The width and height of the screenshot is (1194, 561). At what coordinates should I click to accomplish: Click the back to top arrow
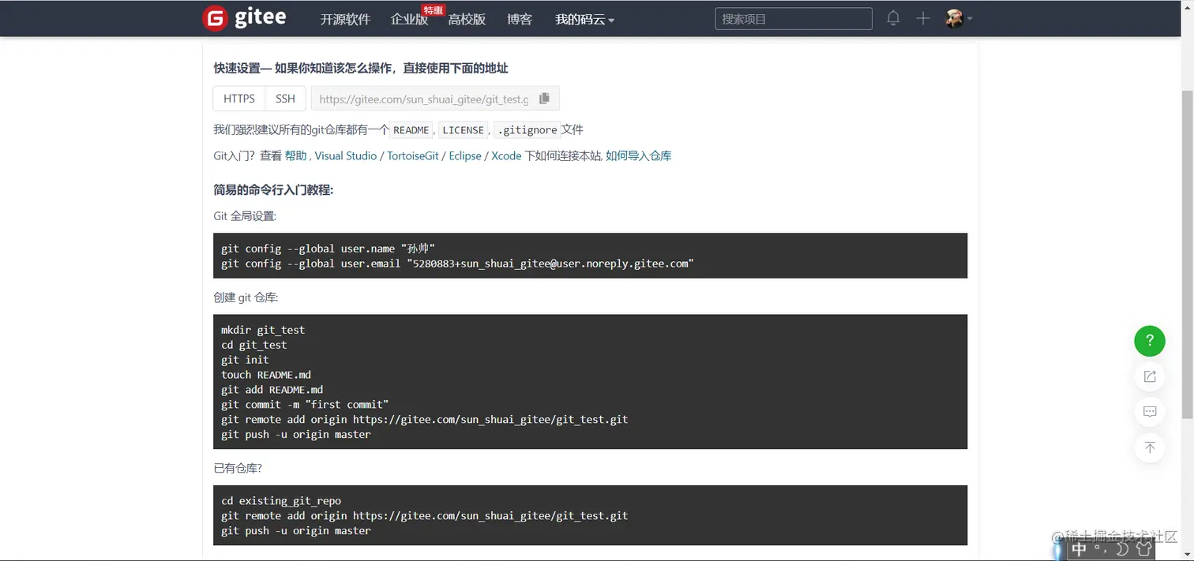[x=1150, y=447]
